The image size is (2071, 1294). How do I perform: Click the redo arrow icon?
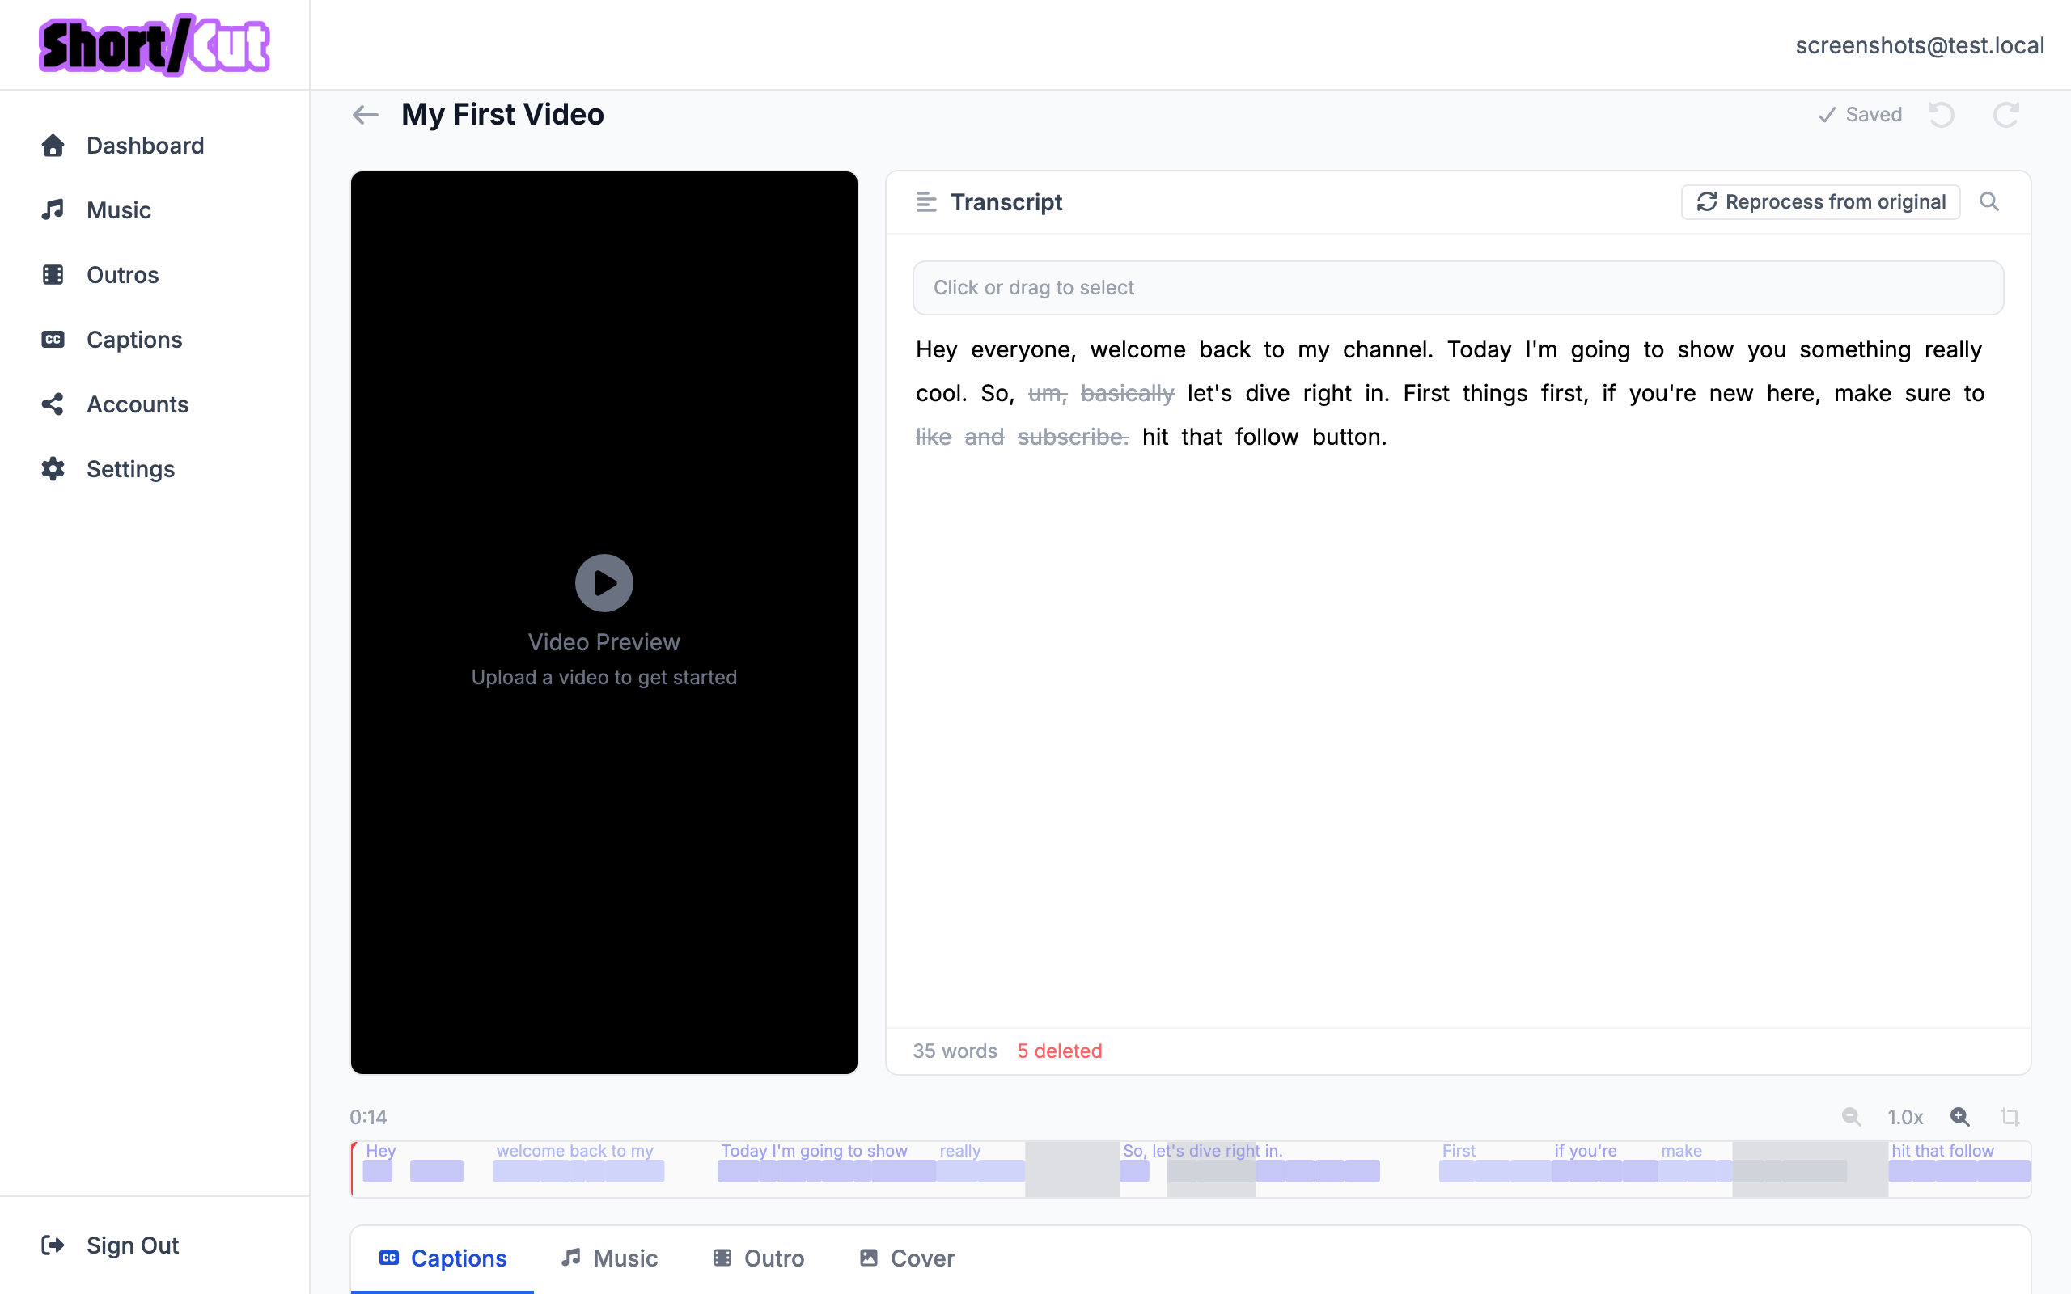(2007, 114)
